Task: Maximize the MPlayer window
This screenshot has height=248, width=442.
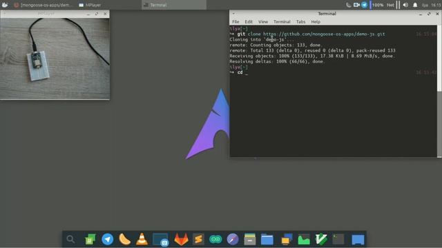Action: (97, 14)
